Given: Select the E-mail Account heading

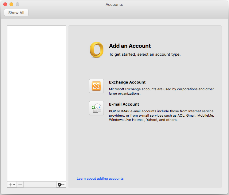Looking at the screenshot, I should (x=124, y=104).
